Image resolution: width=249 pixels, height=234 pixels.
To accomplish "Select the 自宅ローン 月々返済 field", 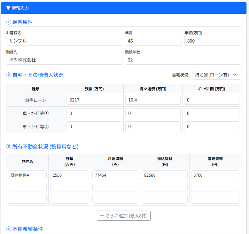I will 153,100.
